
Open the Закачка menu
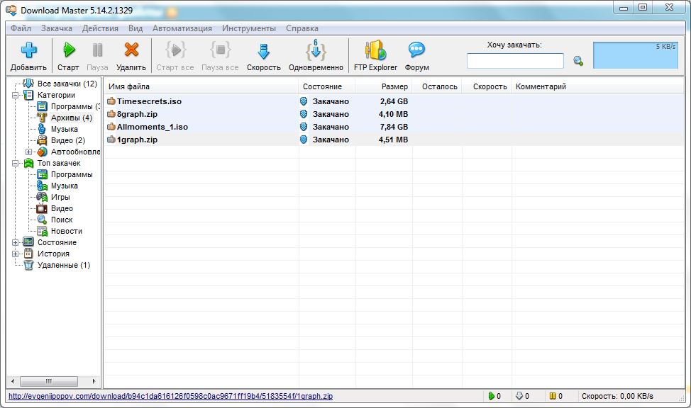point(57,28)
